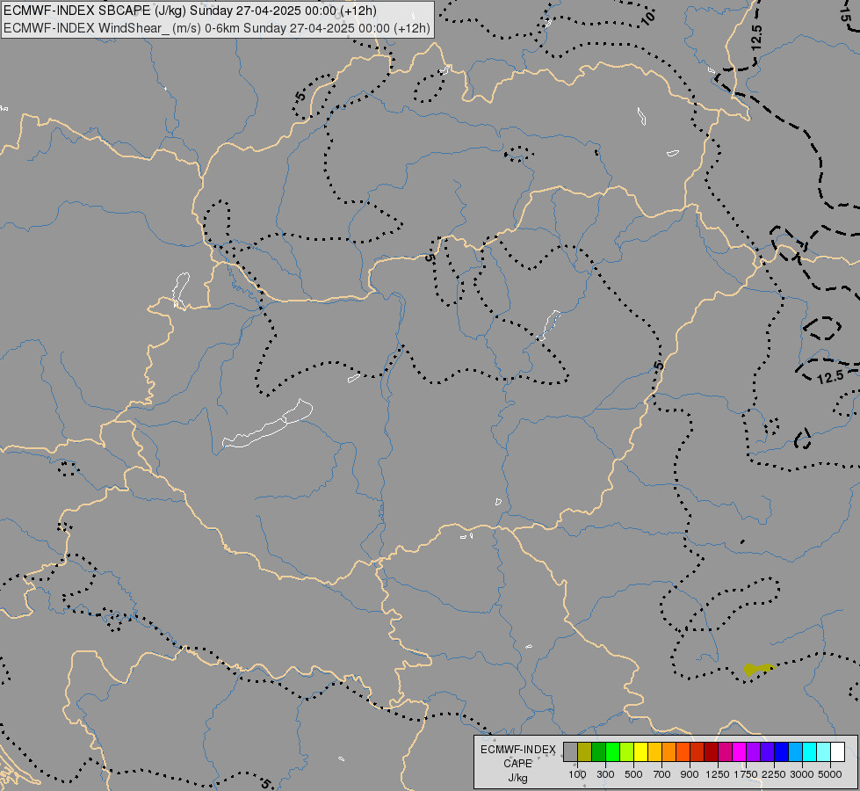Select the indigo swatch left of 2250 tick
The height and width of the screenshot is (791, 860).
767,752
